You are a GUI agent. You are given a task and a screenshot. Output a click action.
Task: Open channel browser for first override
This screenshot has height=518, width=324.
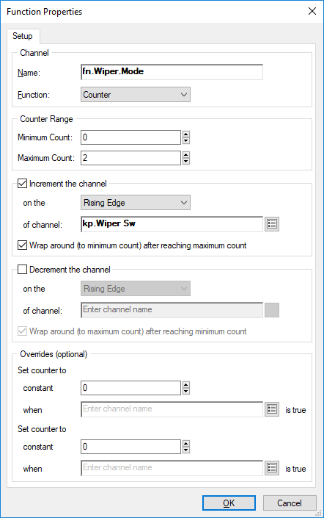pyautogui.click(x=272, y=409)
